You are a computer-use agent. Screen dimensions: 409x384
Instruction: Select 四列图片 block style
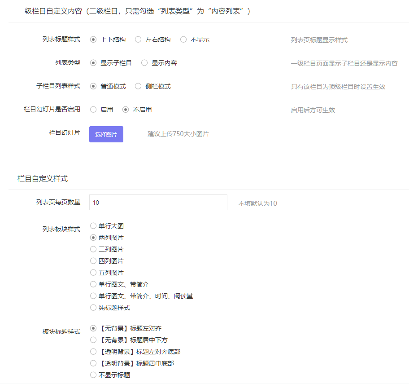pyautogui.click(x=93, y=260)
